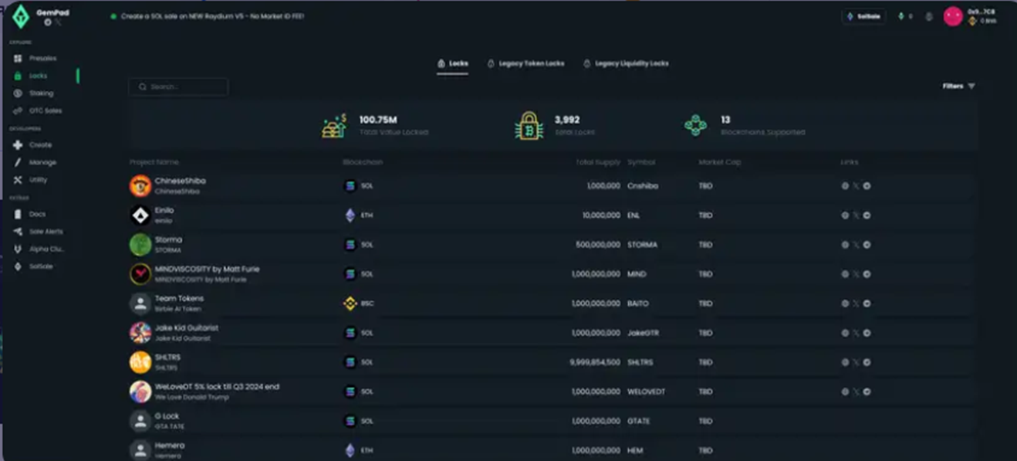Screen dimensions: 1017x461
Task: Click the Total Supply column header
Action: (598, 162)
